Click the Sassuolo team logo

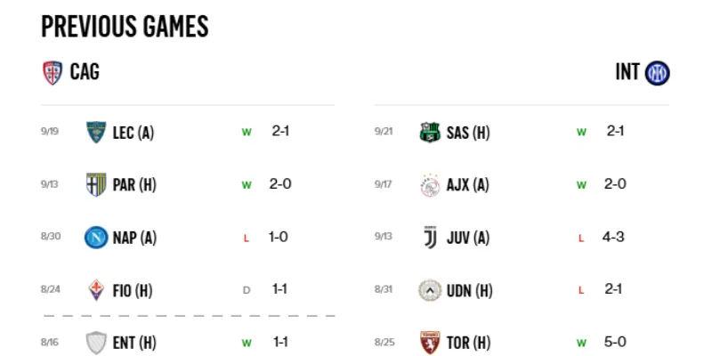[x=430, y=133]
